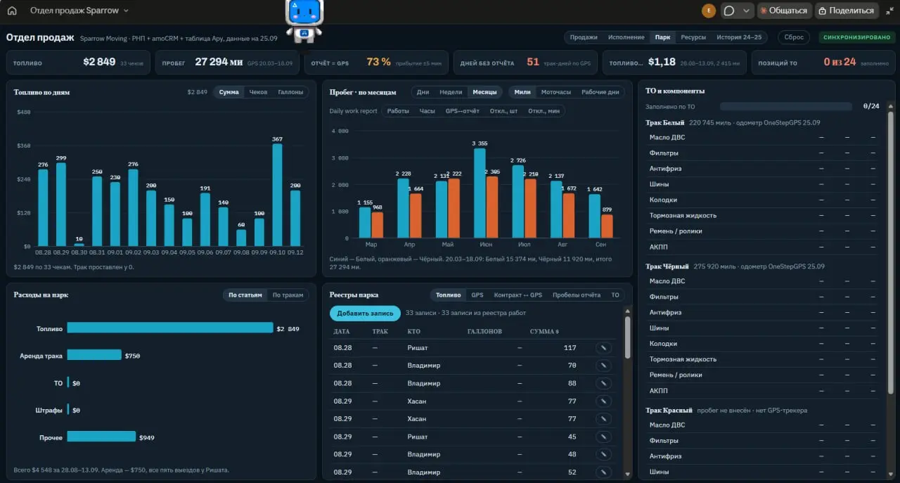Open the user avatar labeled E
900x483 pixels.
tap(708, 11)
